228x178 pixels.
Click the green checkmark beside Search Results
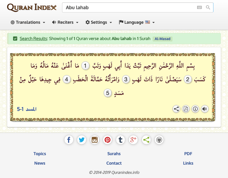(15, 39)
